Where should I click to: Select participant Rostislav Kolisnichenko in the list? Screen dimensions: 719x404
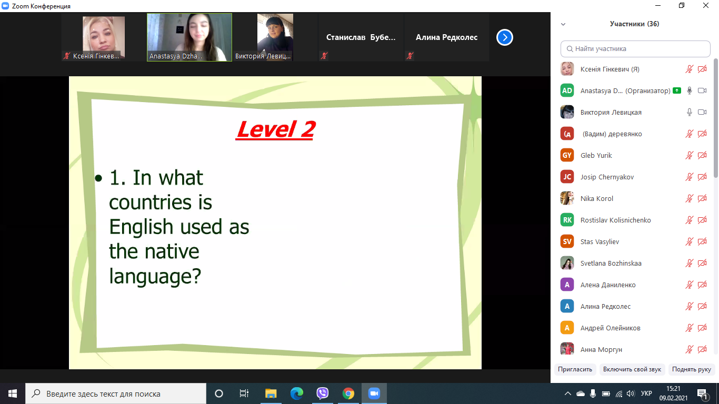tap(615, 220)
